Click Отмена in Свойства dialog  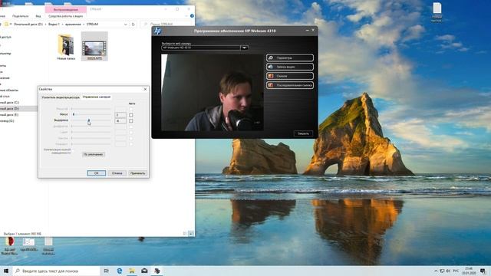point(117,173)
